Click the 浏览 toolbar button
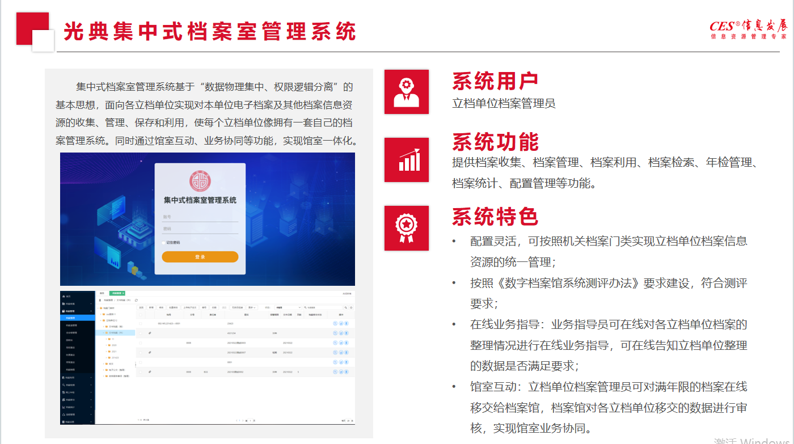This screenshot has width=794, height=444. 141,307
